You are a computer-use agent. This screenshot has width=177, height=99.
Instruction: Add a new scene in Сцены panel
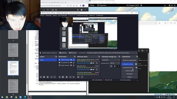[x=41, y=77]
